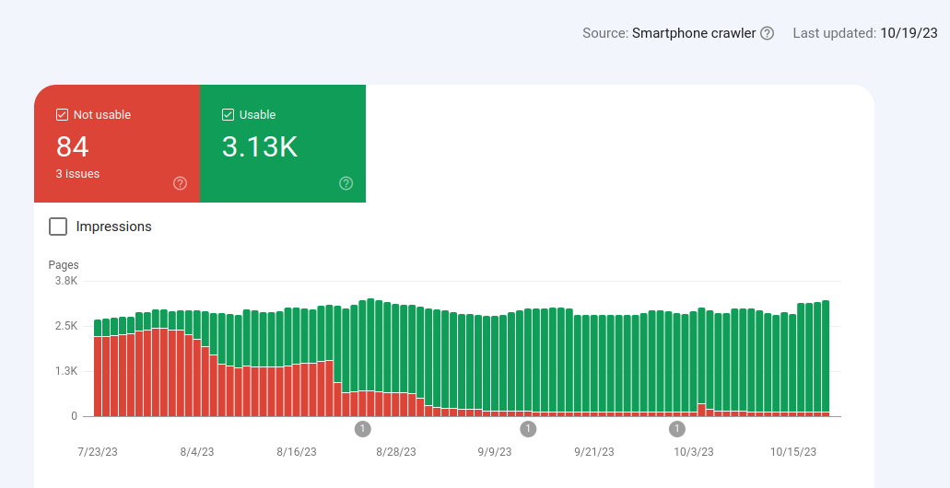Image resolution: width=950 pixels, height=488 pixels.
Task: Click help icon beside Smartphone crawler
Action: (x=767, y=33)
